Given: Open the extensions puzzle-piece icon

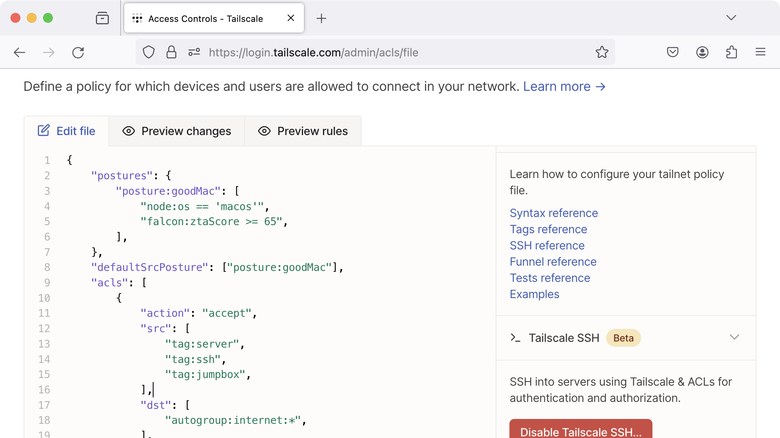Looking at the screenshot, I should (731, 52).
